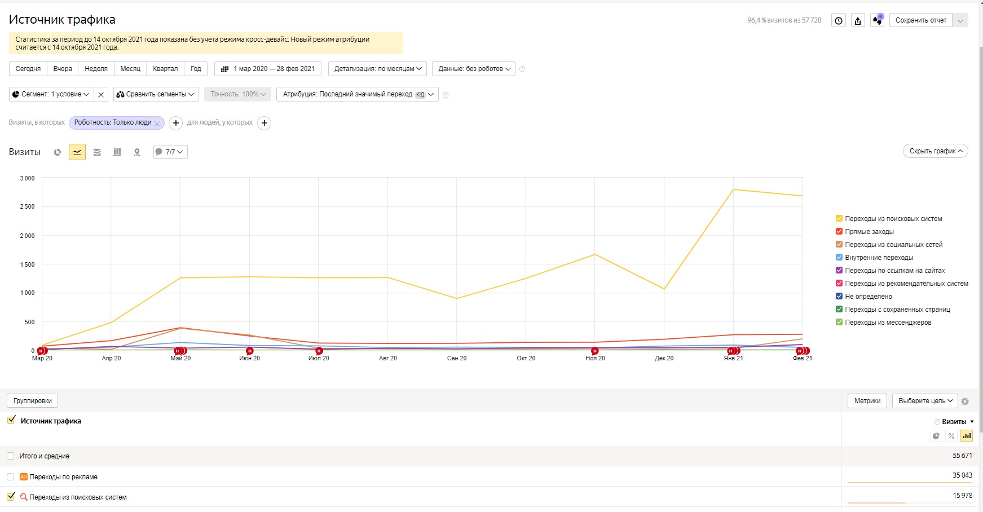This screenshot has width=983, height=512.
Task: Uncheck the Источник трафика header checkbox
Action: pyautogui.click(x=11, y=420)
